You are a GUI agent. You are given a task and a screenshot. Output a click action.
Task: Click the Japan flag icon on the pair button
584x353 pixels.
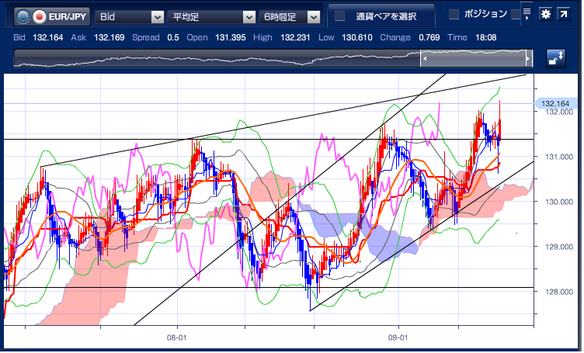39,17
